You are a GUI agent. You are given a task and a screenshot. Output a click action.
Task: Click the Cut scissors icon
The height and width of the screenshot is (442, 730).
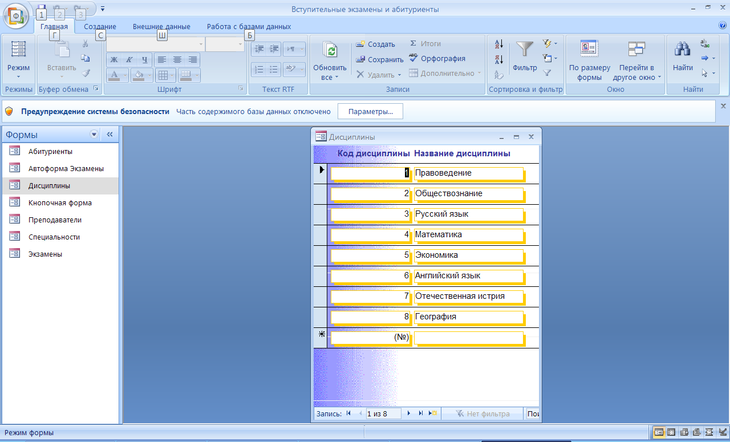(x=86, y=43)
